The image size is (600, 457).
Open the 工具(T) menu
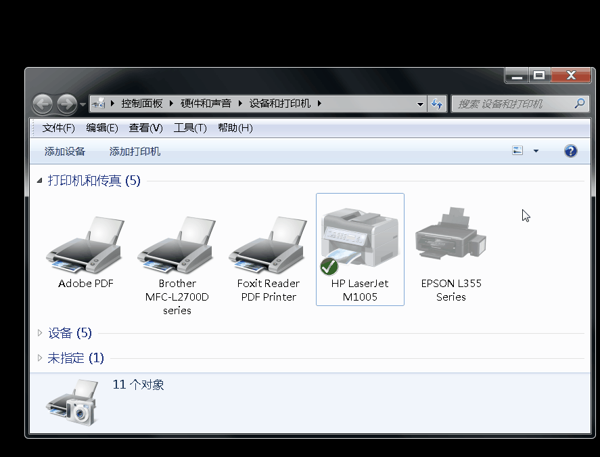pyautogui.click(x=190, y=128)
